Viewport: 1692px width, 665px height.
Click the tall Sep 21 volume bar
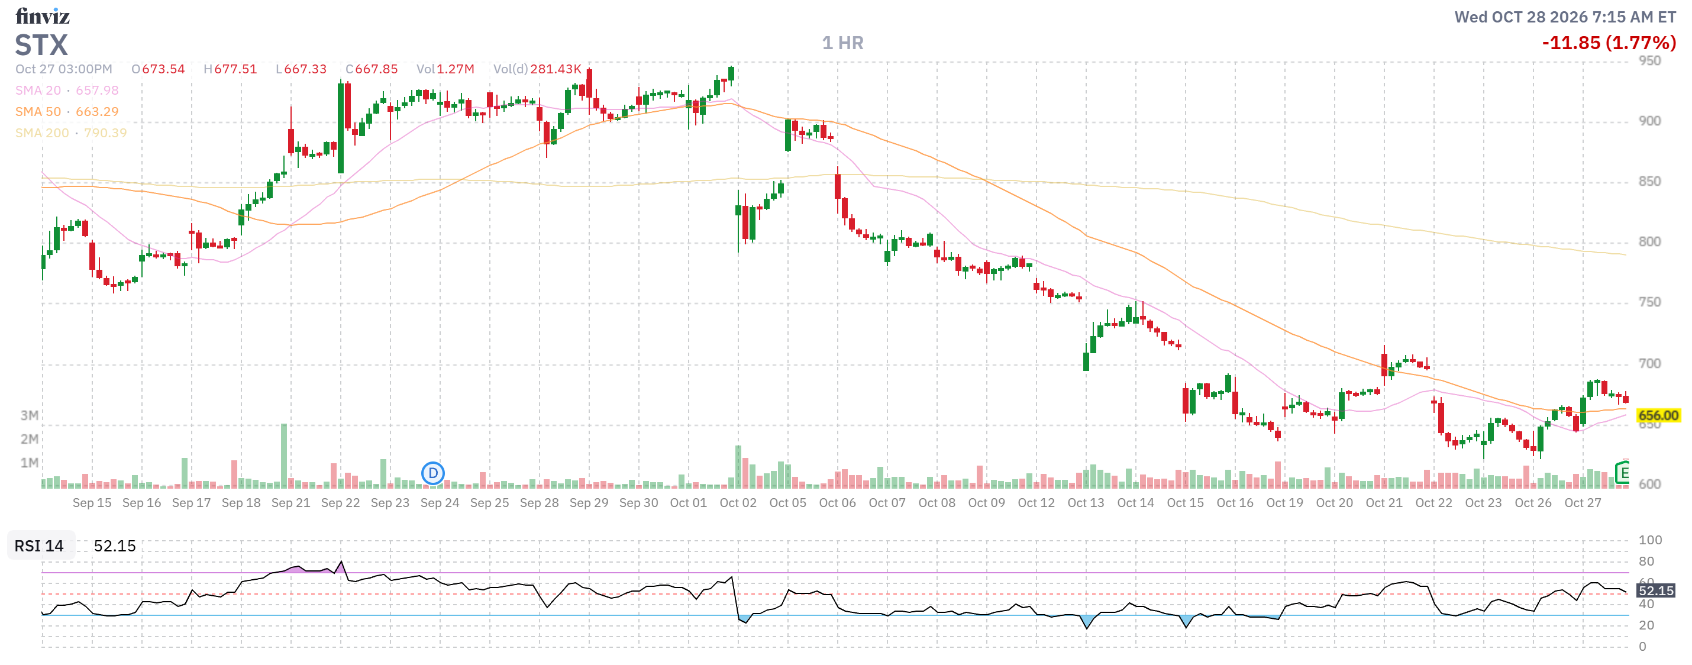284,456
